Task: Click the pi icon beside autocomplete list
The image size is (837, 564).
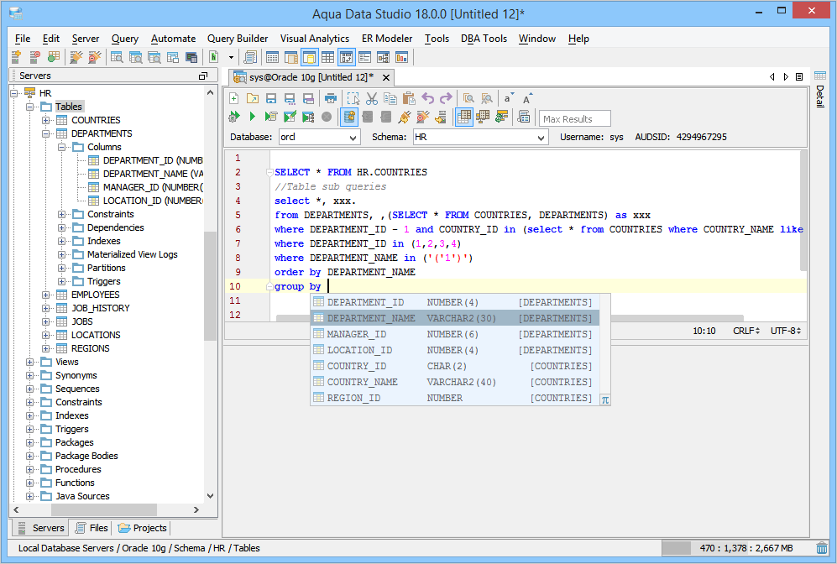Action: (x=604, y=399)
